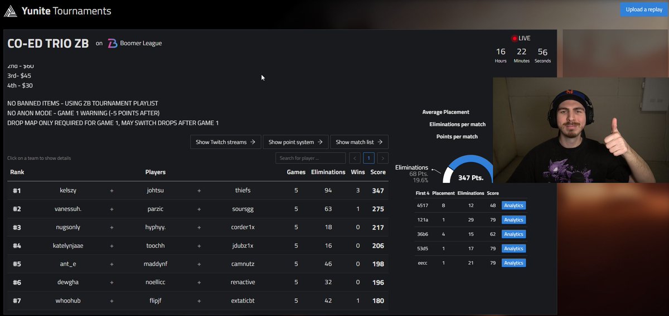Click the Games column header
This screenshot has width=669, height=316.
(x=296, y=172)
